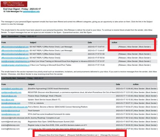Click the USC University of Southern California logo
The width and height of the screenshot is (160, 137).
[14, 4]
